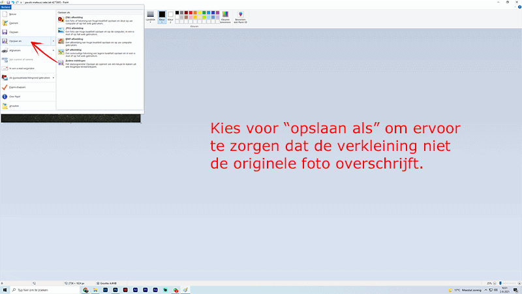This screenshot has width=522, height=294.
Task: Click the image size readout in status bar
Action: tap(74, 284)
